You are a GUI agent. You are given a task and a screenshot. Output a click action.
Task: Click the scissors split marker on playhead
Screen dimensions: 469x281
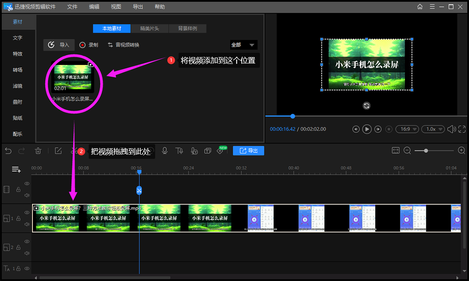click(x=139, y=190)
